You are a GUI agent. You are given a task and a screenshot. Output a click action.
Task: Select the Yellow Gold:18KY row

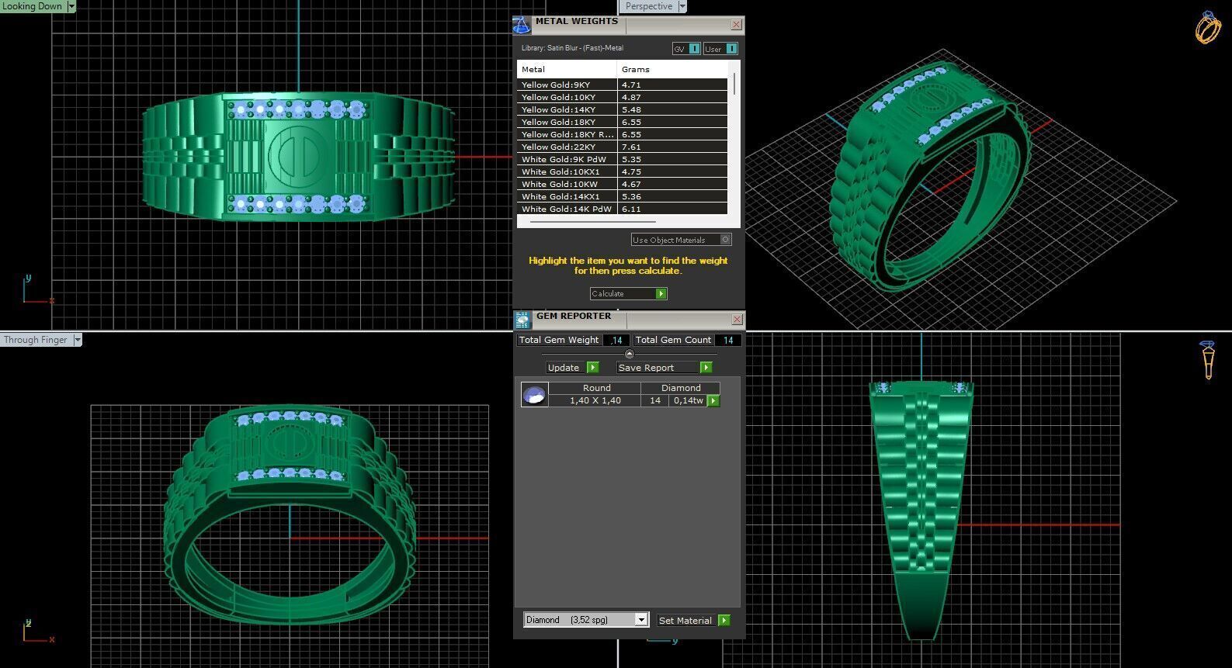click(622, 122)
